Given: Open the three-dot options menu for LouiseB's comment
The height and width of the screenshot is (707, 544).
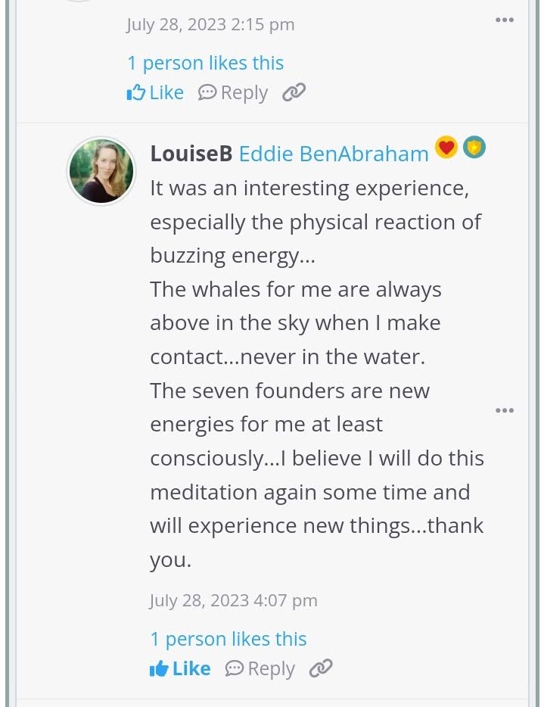Looking at the screenshot, I should coord(505,410).
